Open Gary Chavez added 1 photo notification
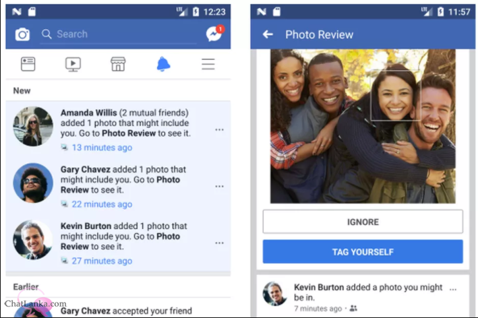 123,180
